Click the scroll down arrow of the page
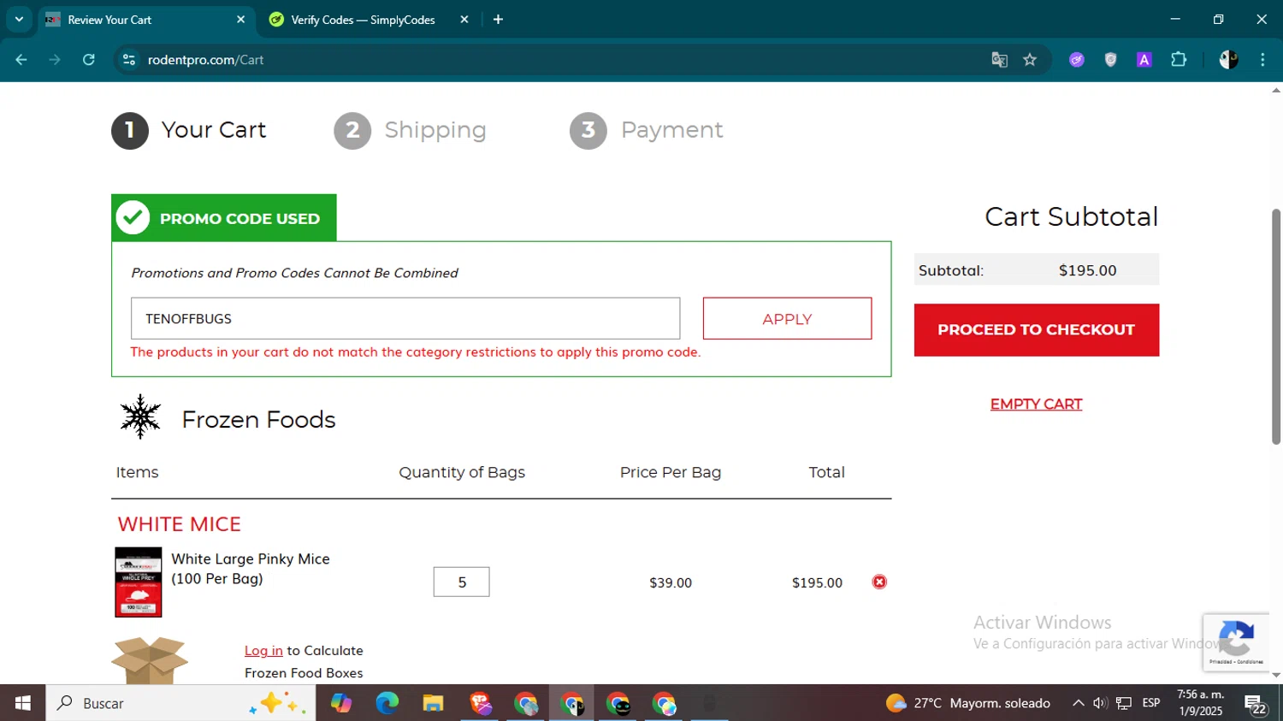The width and height of the screenshot is (1283, 721). [x=1276, y=676]
